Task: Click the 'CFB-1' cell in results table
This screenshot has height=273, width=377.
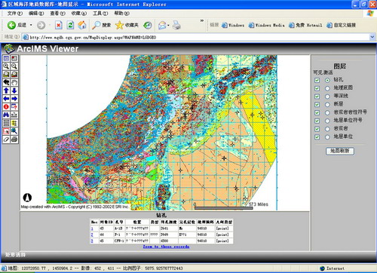Action: [119, 241]
